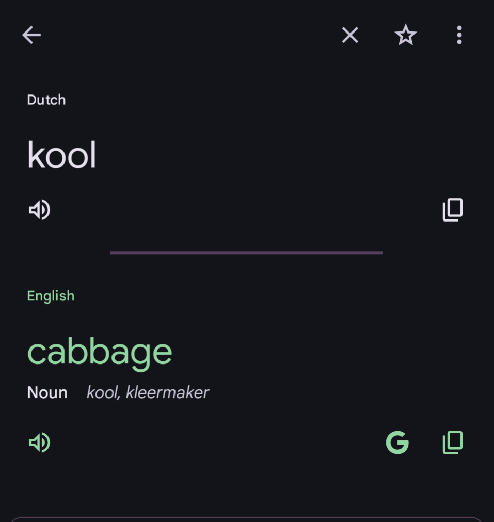494x522 pixels.
Task: Open the three-dot more options menu
Action: coord(459,35)
